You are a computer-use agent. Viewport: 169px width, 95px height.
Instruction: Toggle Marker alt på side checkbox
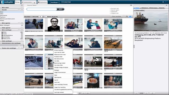[46, 17]
